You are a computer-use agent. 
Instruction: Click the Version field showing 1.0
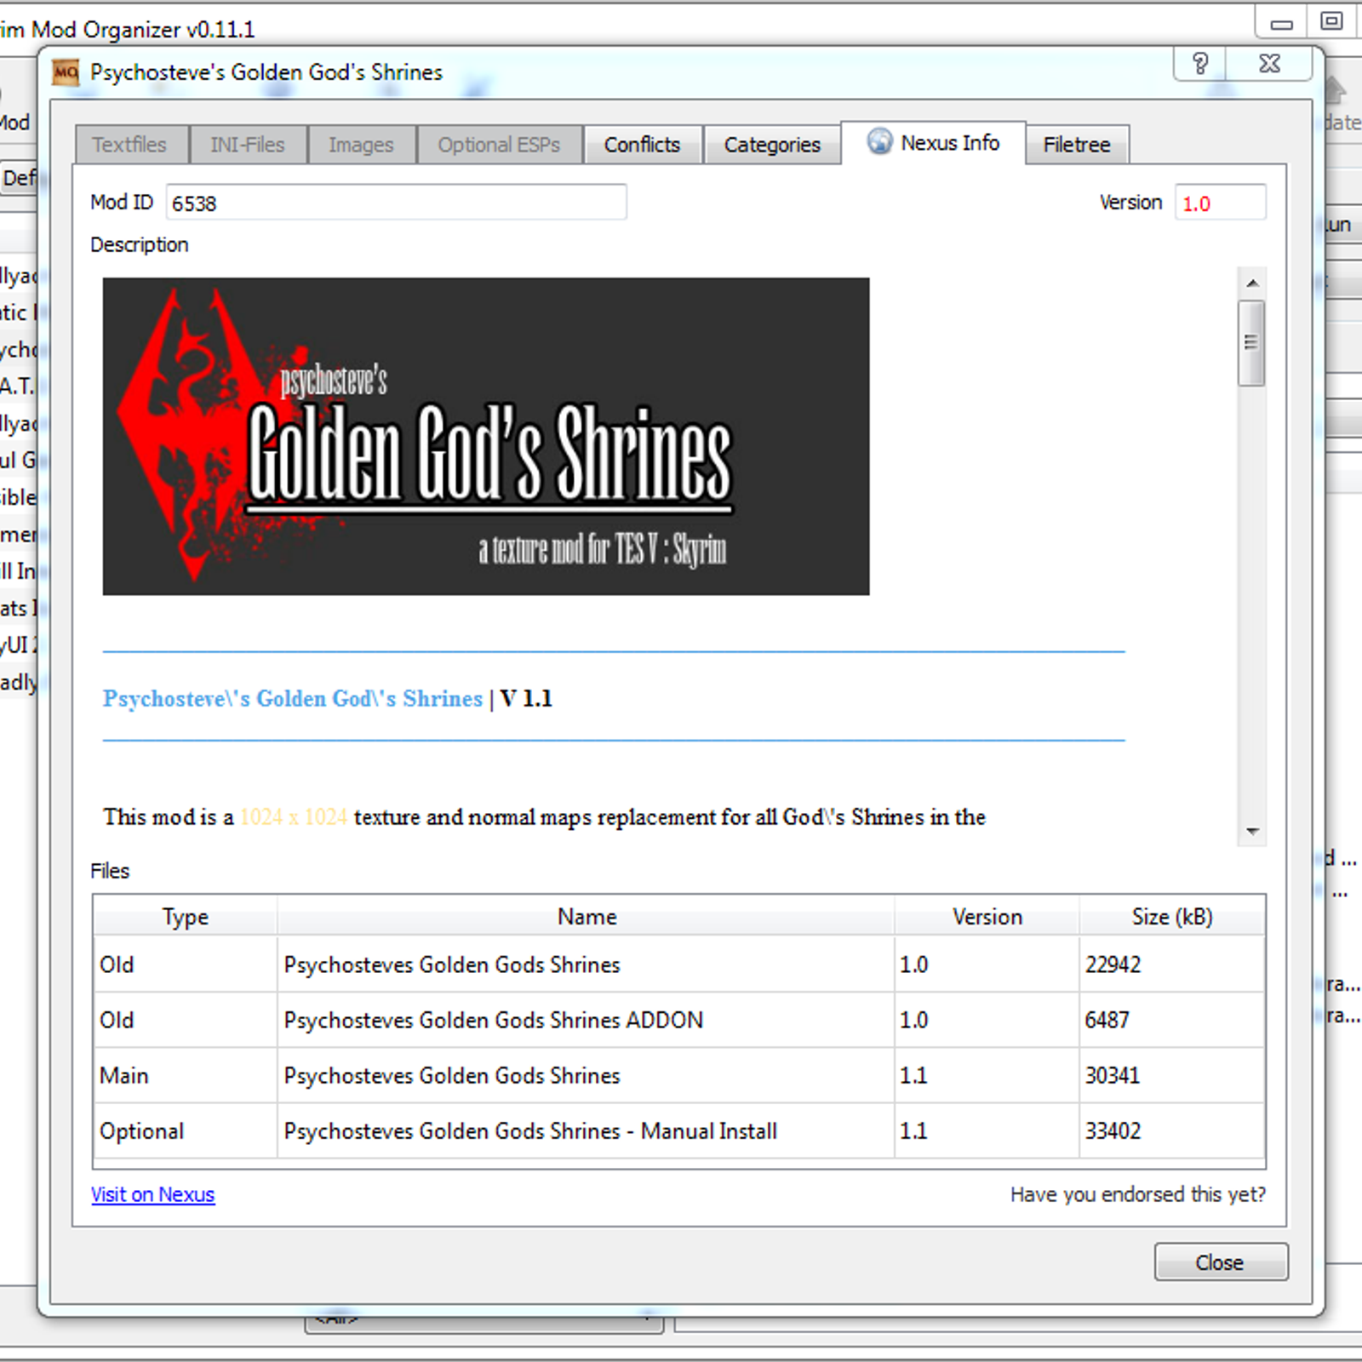point(1220,203)
